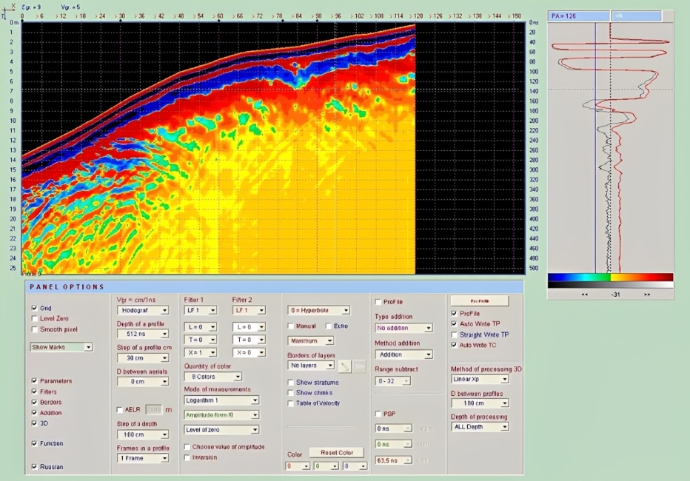Open the red Color value dropdown
Viewport: 690px width, 481px height.
(298, 466)
